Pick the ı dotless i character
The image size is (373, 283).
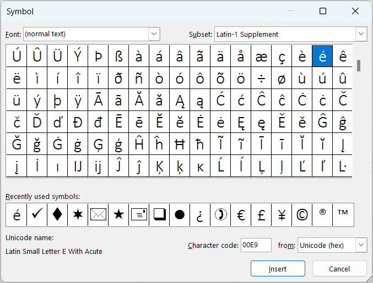click(57, 166)
